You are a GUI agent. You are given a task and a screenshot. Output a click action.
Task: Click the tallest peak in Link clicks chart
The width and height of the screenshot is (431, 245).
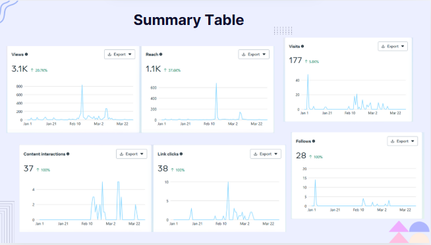(228, 183)
